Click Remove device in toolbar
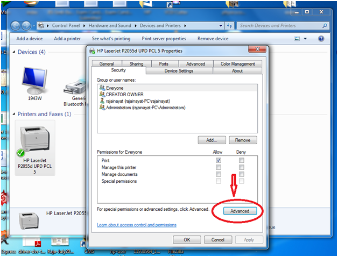The height and width of the screenshot is (257, 338). (213, 39)
